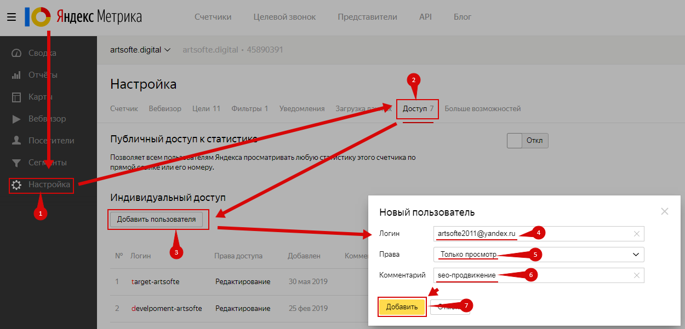Click into the Комментарий input field
The image size is (685, 329).
click(539, 275)
